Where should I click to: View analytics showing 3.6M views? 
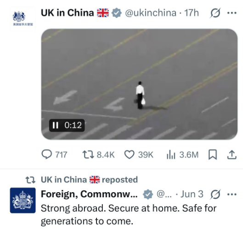point(182,155)
